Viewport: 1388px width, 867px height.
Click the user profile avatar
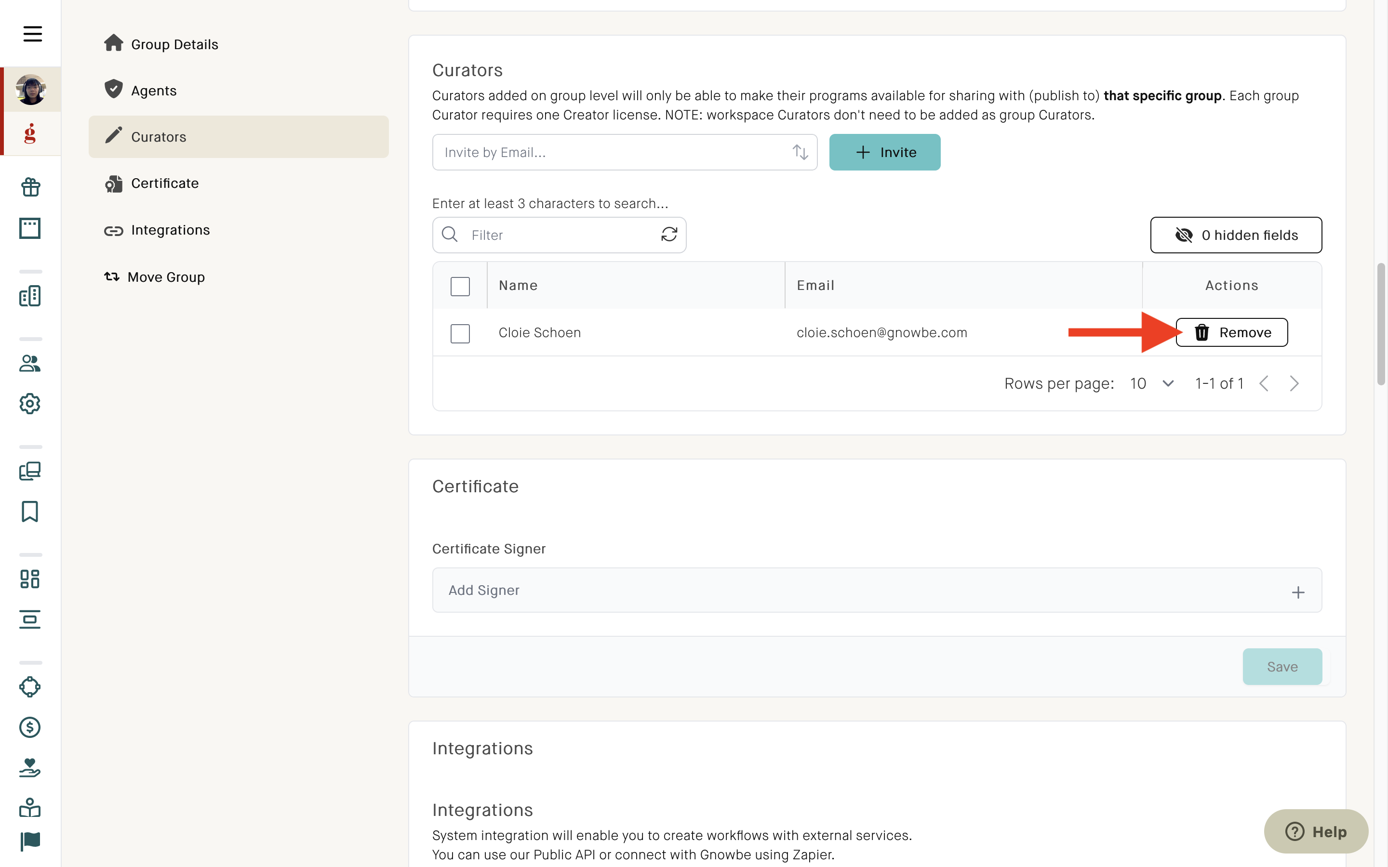point(30,90)
